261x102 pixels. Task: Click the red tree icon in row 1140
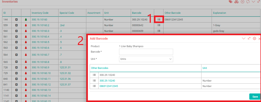point(26,90)
